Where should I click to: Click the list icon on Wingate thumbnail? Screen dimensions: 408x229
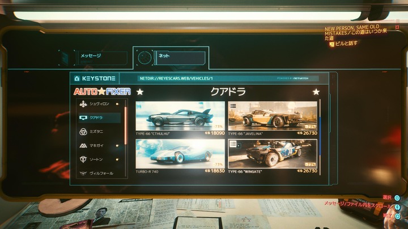click(233, 144)
